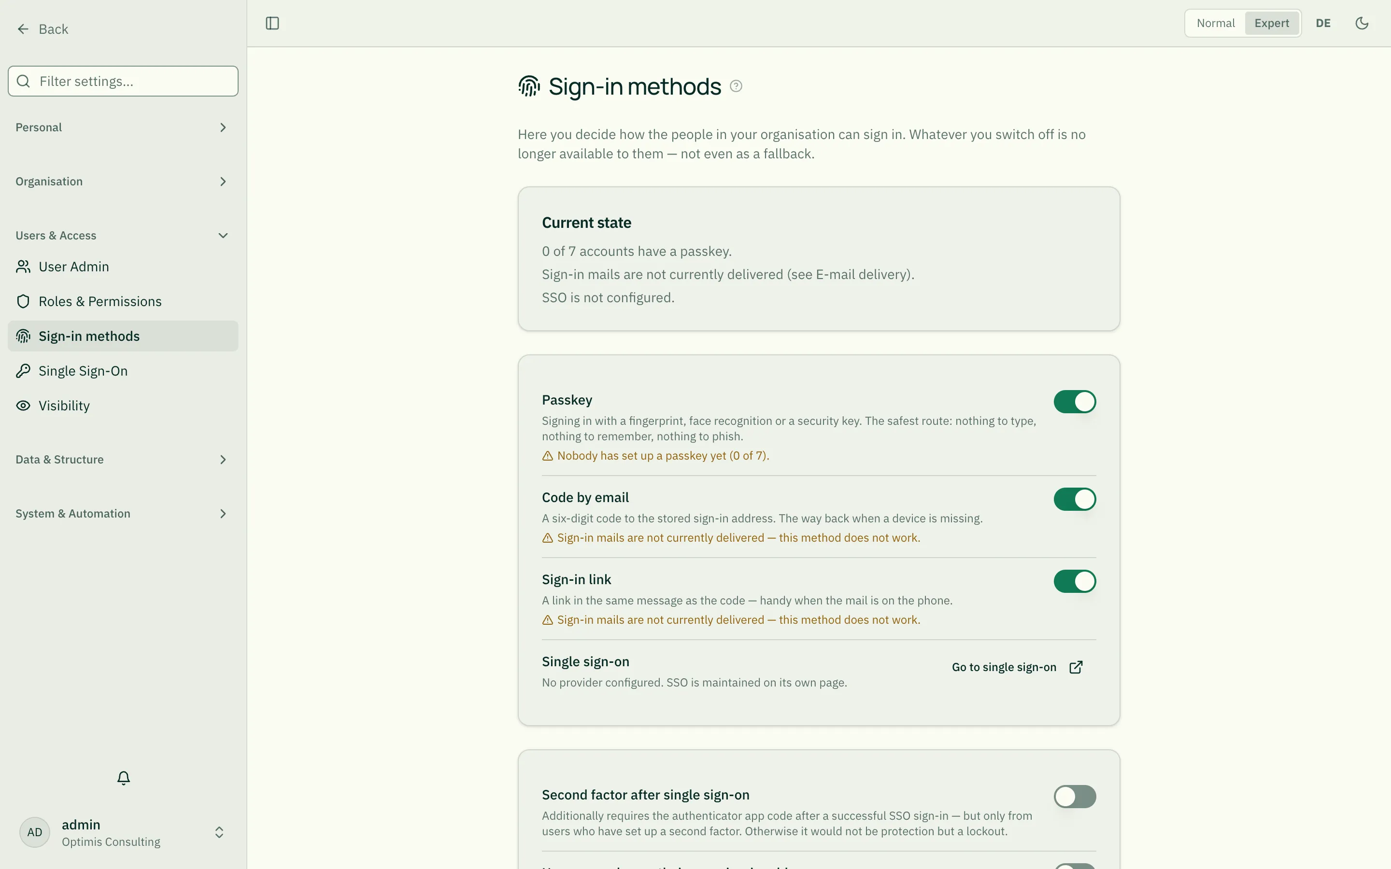The height and width of the screenshot is (869, 1391).
Task: Collapse the Users & Access section
Action: point(123,236)
